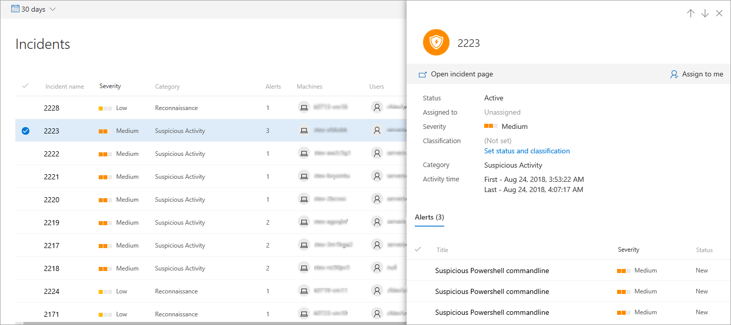Uncheck the selected incident 2223 checkbox
This screenshot has height=325, width=731.
click(26, 131)
